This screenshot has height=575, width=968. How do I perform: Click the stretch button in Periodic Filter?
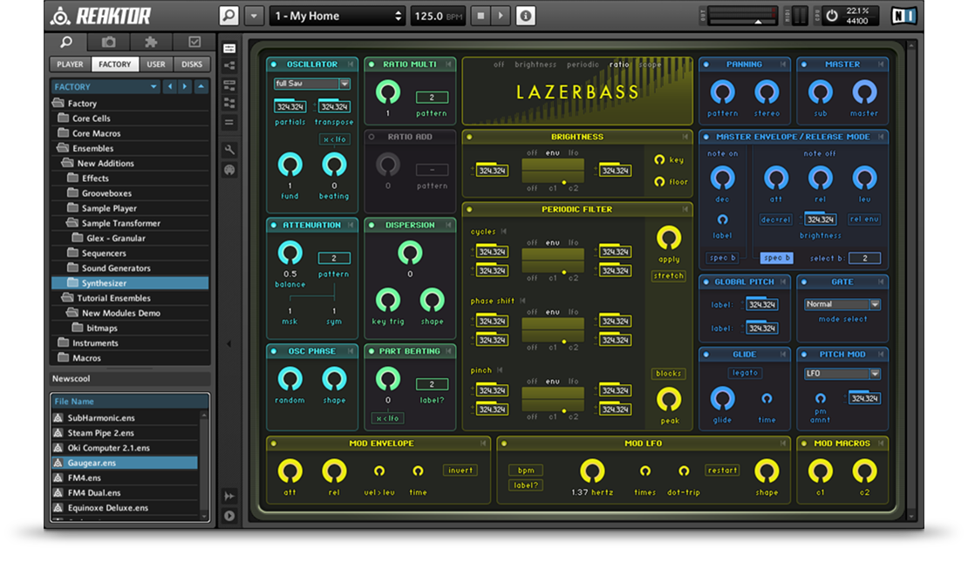click(668, 276)
